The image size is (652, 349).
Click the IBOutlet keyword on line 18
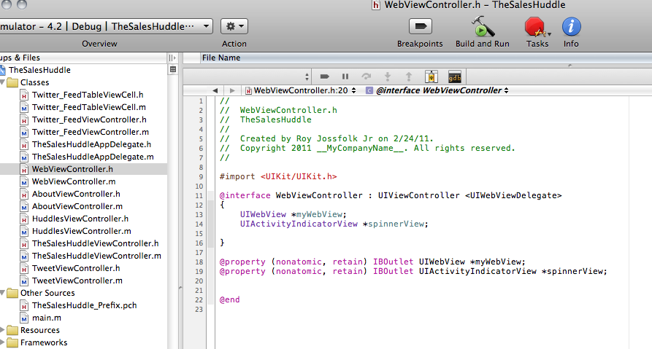(x=393, y=262)
